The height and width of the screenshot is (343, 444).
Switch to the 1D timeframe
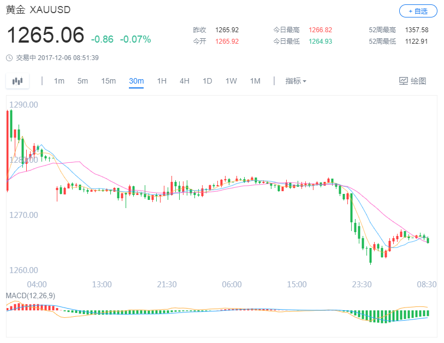tap(207, 80)
